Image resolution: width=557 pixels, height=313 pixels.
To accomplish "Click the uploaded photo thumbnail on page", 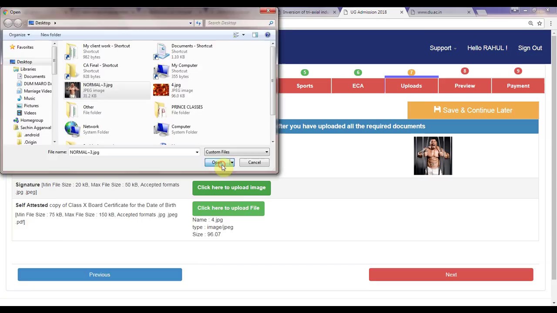I will [x=433, y=156].
